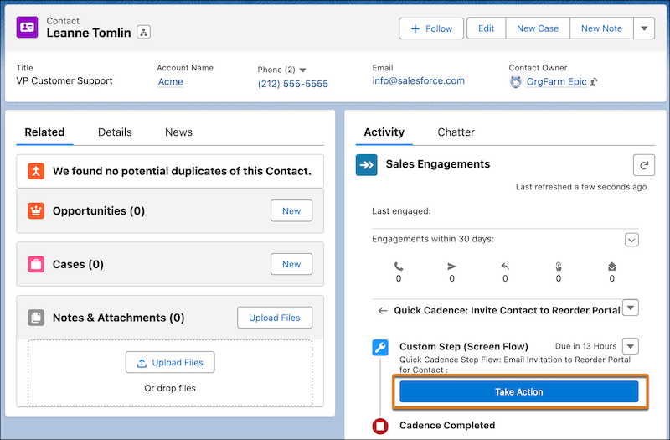The height and width of the screenshot is (440, 670).
Task: Open the header actions dropdown arrow
Action: (644, 28)
